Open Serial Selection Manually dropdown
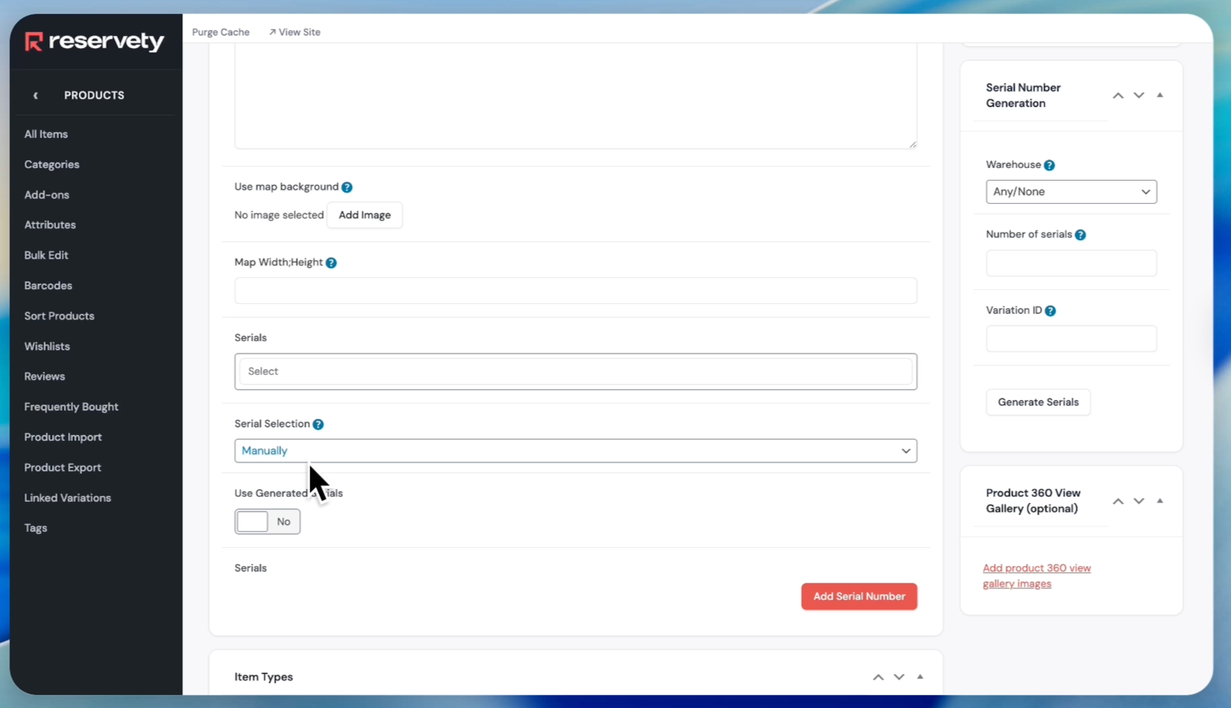Image resolution: width=1231 pixels, height=708 pixels. coord(576,451)
